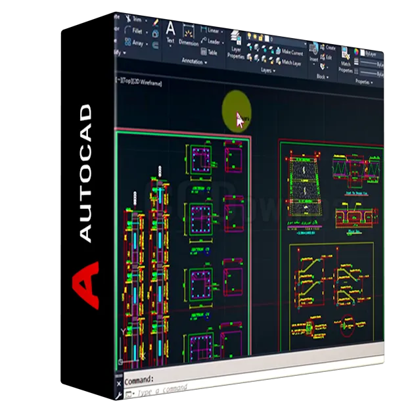Expand the Layers panel
The image size is (414, 414).
point(268,70)
